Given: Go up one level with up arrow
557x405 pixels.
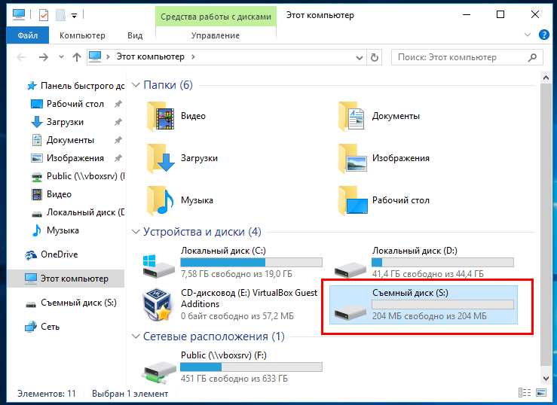Looking at the screenshot, I should (77, 57).
